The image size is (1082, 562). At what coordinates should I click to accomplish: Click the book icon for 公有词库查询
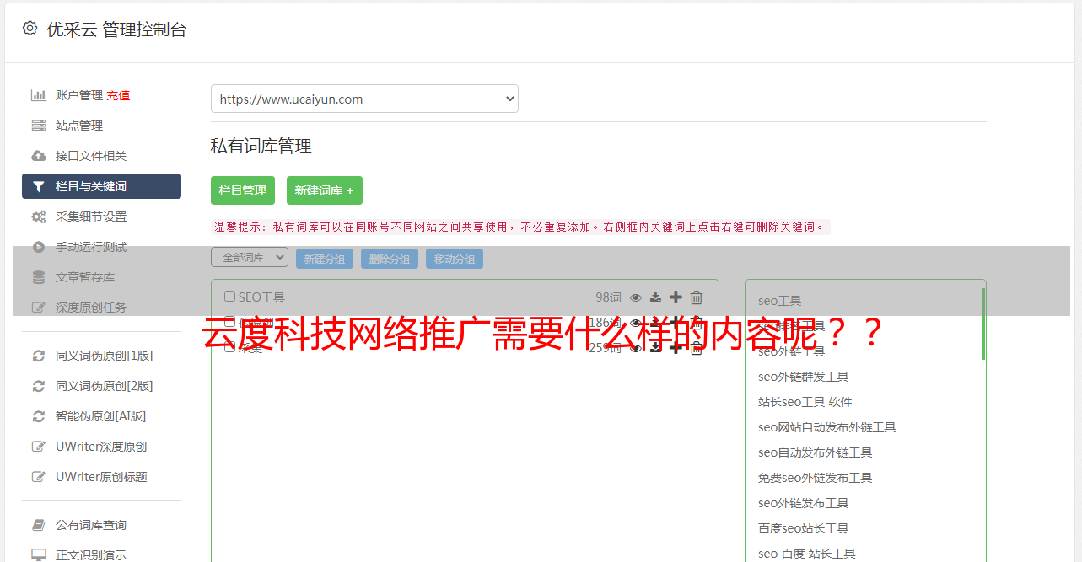[38, 525]
